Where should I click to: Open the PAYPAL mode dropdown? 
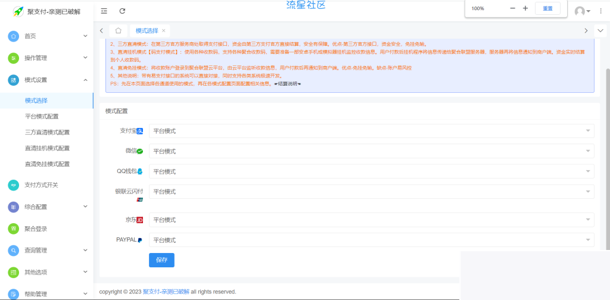(371, 240)
